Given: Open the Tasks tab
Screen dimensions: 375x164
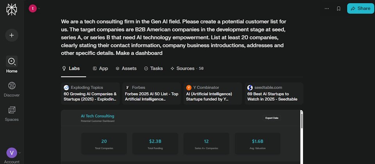Looking at the screenshot, I should tap(154, 68).
